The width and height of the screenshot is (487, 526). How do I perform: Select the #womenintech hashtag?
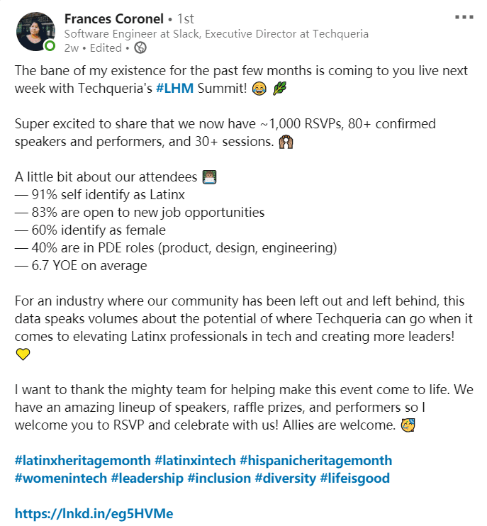60,478
